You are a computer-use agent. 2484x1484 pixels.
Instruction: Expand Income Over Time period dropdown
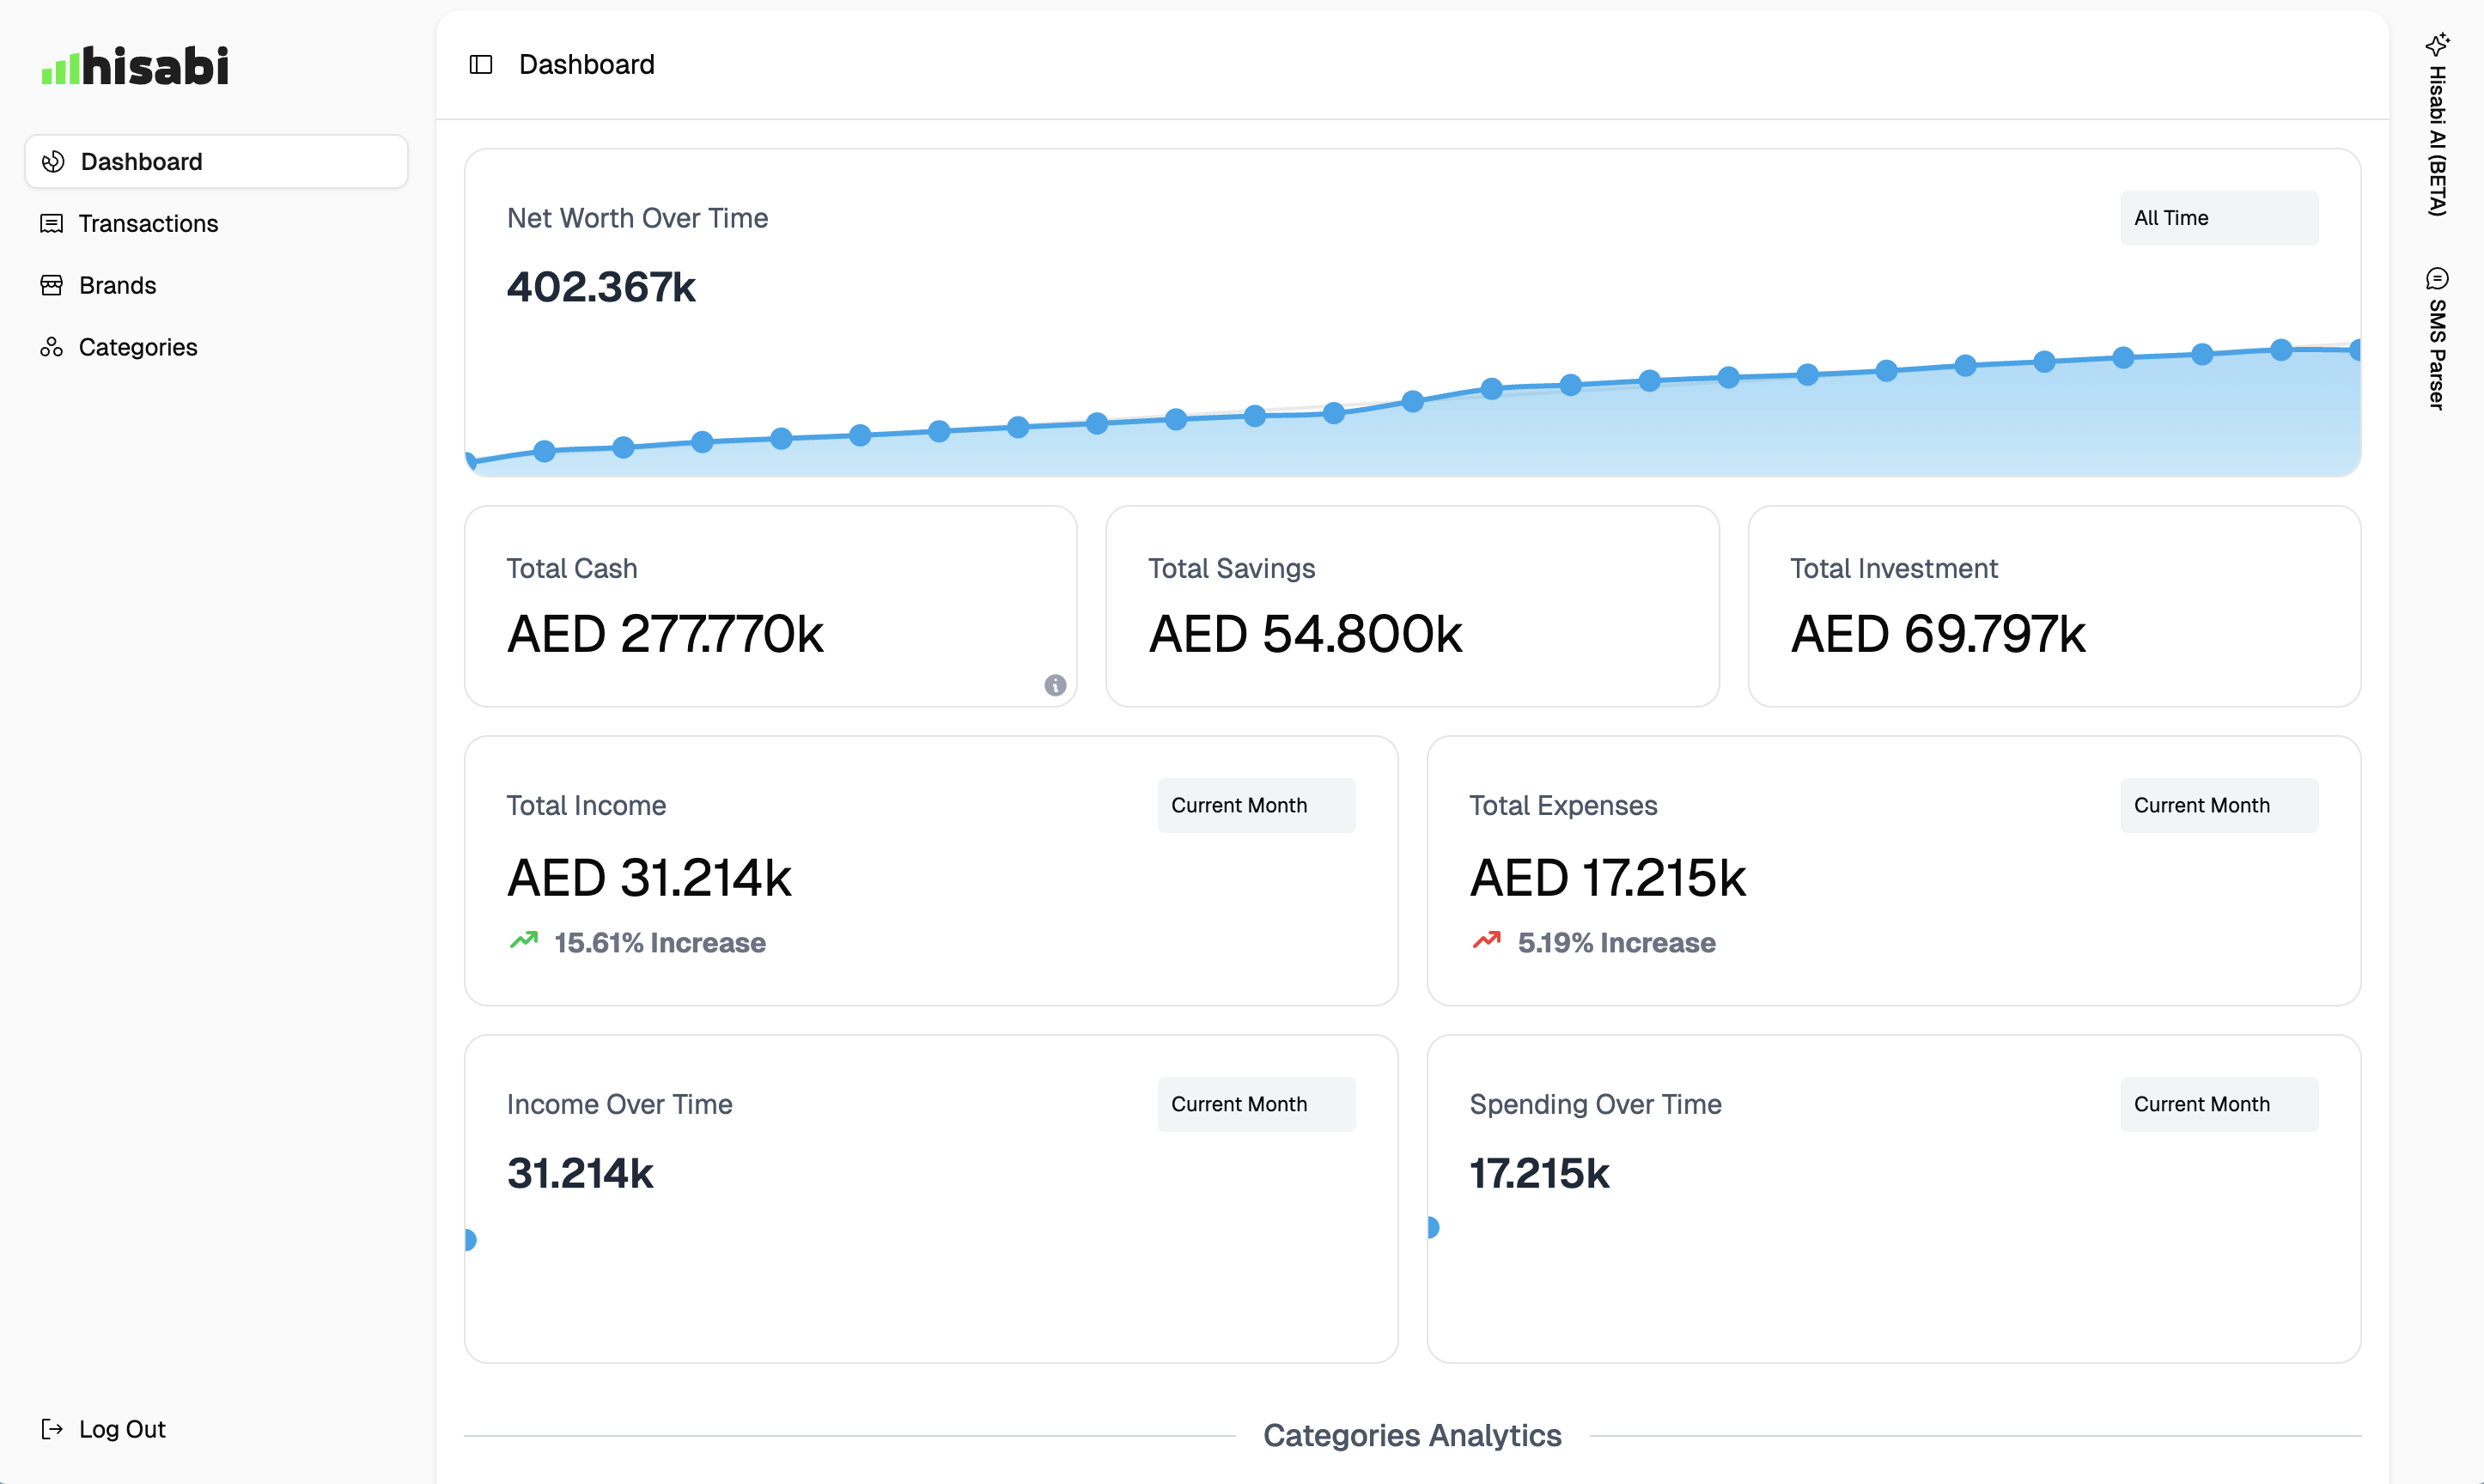(x=1256, y=1104)
